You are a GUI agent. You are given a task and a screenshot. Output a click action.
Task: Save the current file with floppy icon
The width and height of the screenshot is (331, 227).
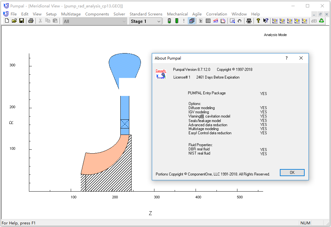(22, 21)
